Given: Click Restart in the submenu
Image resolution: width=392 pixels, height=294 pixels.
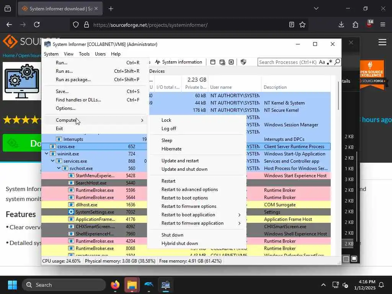Looking at the screenshot, I should [x=197, y=181].
